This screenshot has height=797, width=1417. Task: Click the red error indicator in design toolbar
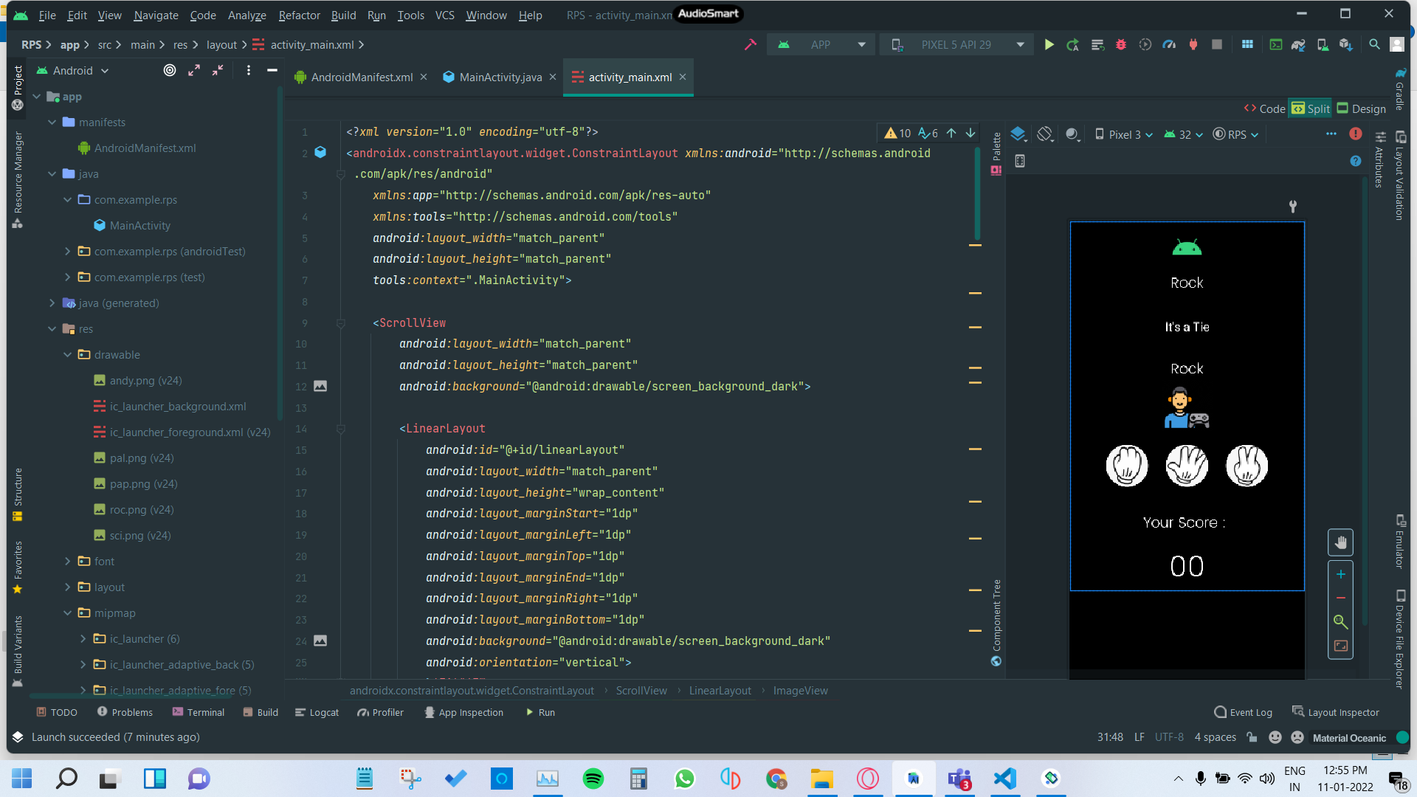1356,134
